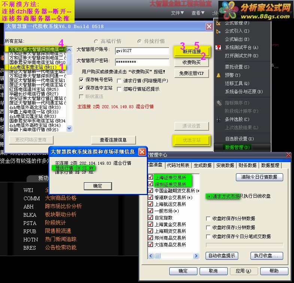Viewport: 294px width, 283px height.
Task: Uncheck 上海证券交易所 in market list
Action: pyautogui.click(x=151, y=177)
